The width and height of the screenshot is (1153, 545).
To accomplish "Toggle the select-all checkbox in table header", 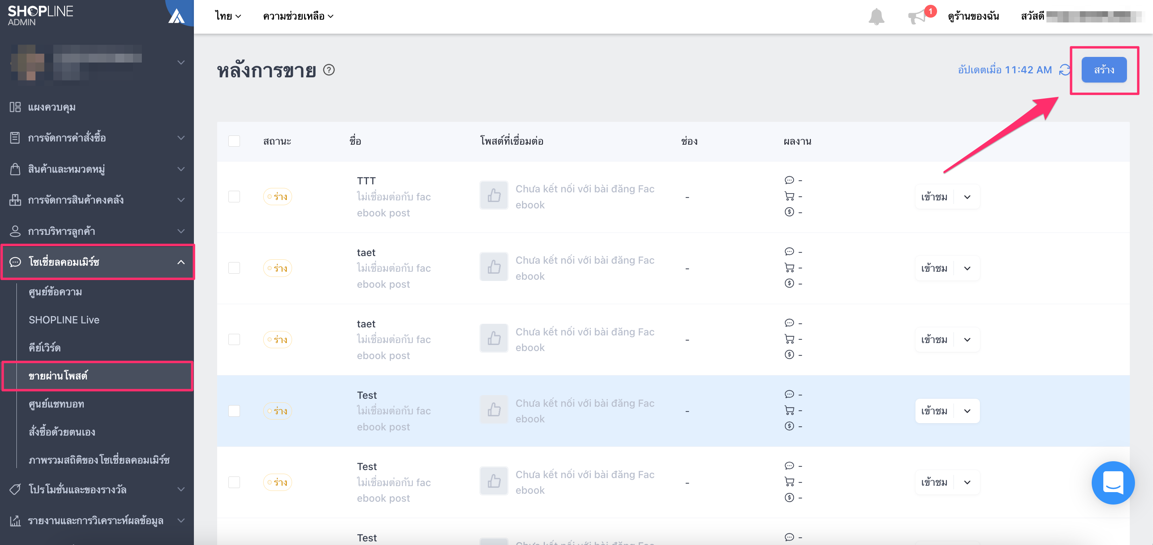I will [234, 141].
